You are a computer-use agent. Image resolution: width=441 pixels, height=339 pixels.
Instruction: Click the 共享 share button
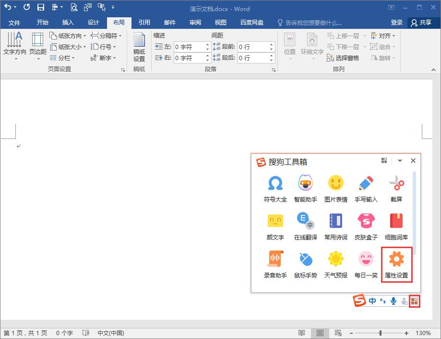coord(424,22)
